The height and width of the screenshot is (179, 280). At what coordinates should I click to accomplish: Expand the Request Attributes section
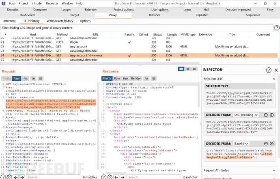click(x=274, y=170)
